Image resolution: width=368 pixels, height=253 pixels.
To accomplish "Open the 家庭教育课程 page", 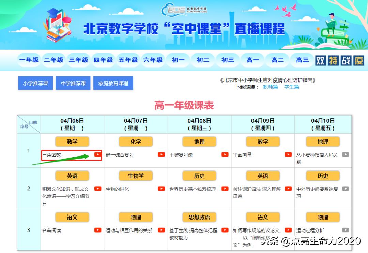I will tap(113, 83).
